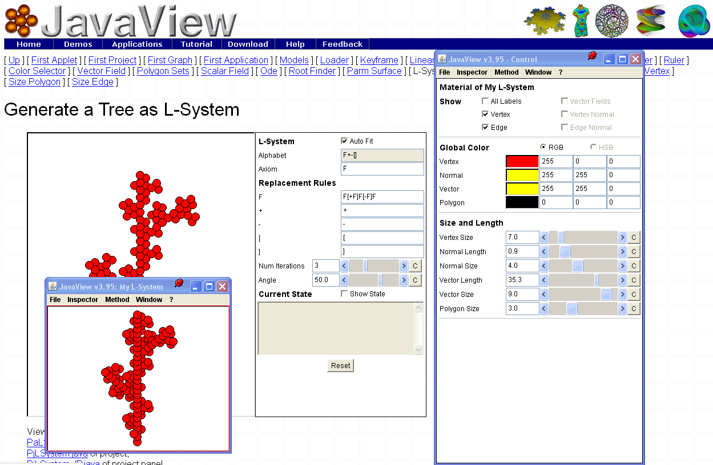Follow the Size Polygon link
713x465 pixels.
(x=34, y=81)
